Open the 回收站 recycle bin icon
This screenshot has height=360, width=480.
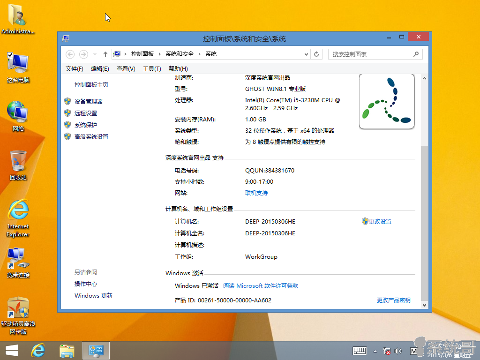[x=18, y=165]
